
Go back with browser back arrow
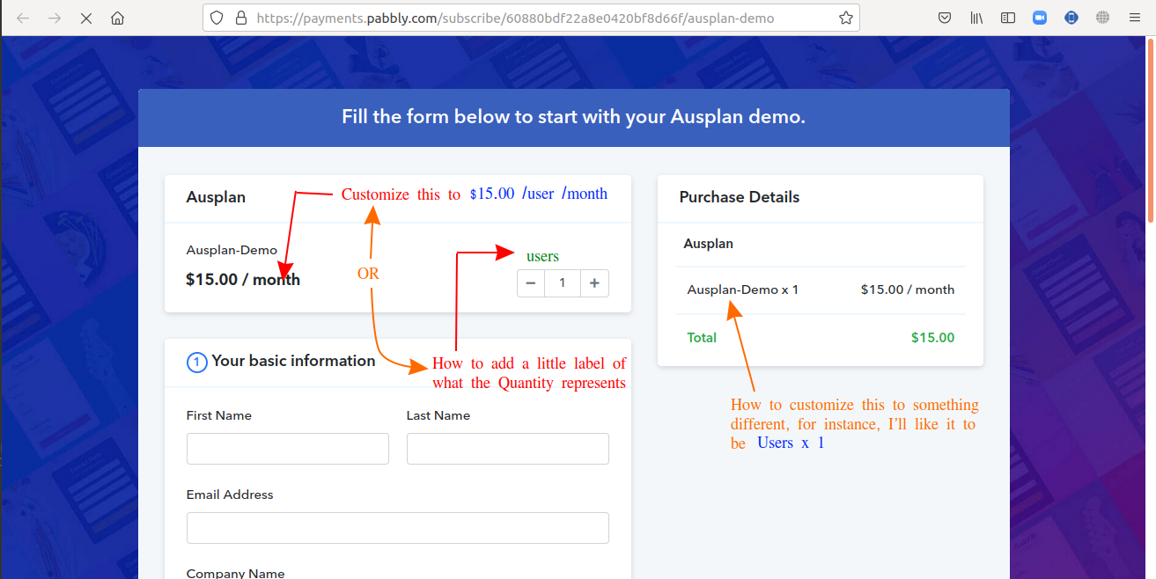pos(23,18)
